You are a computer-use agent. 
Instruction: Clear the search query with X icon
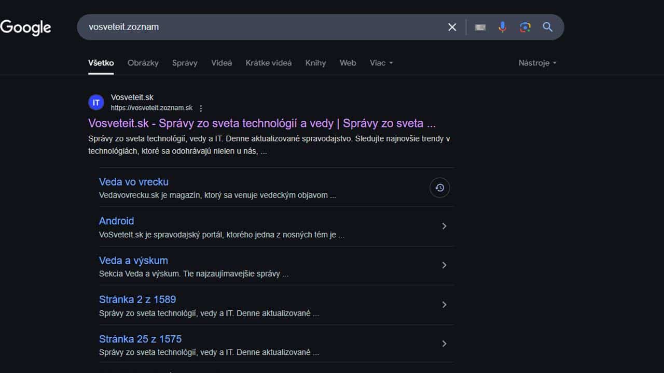click(452, 27)
